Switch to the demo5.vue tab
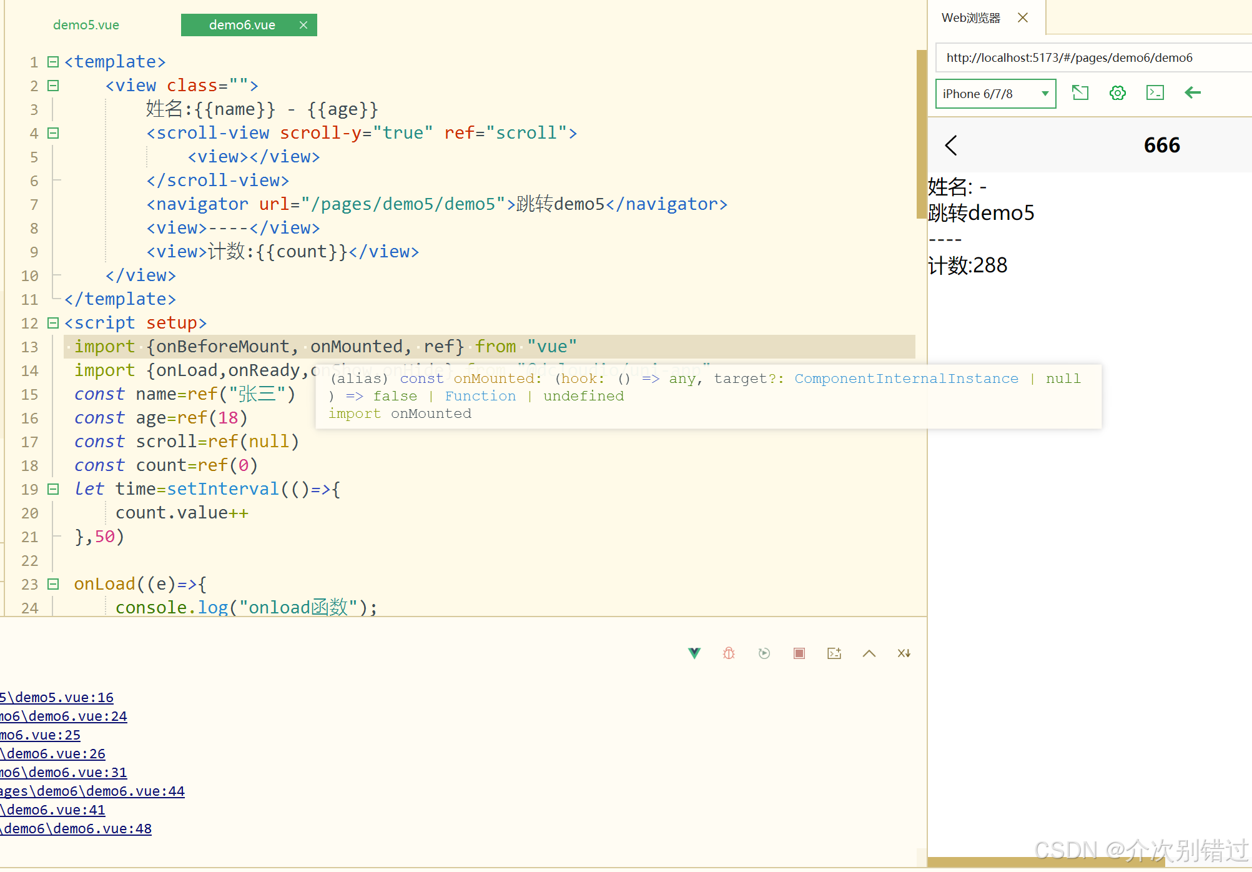 point(86,25)
